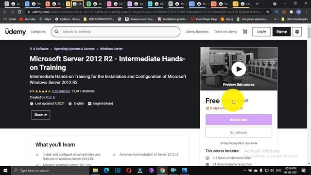Open Photos app in taskbar
The height and width of the screenshot is (175, 311).
pos(185,171)
